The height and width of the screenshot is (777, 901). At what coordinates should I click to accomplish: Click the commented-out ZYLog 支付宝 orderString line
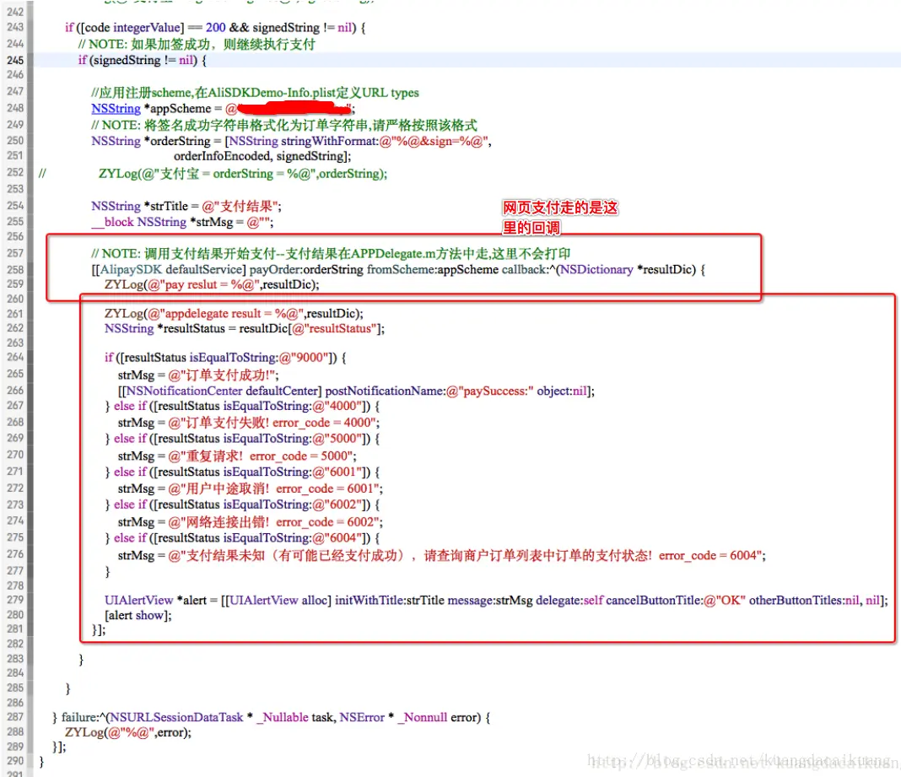[x=242, y=174]
